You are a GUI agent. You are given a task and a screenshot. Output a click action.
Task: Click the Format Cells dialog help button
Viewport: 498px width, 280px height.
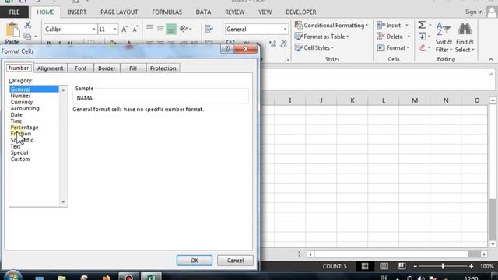[227, 48]
